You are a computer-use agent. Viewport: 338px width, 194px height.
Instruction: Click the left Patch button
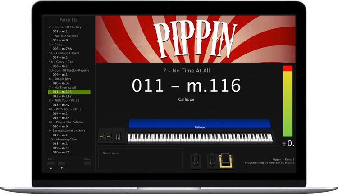click(x=51, y=164)
